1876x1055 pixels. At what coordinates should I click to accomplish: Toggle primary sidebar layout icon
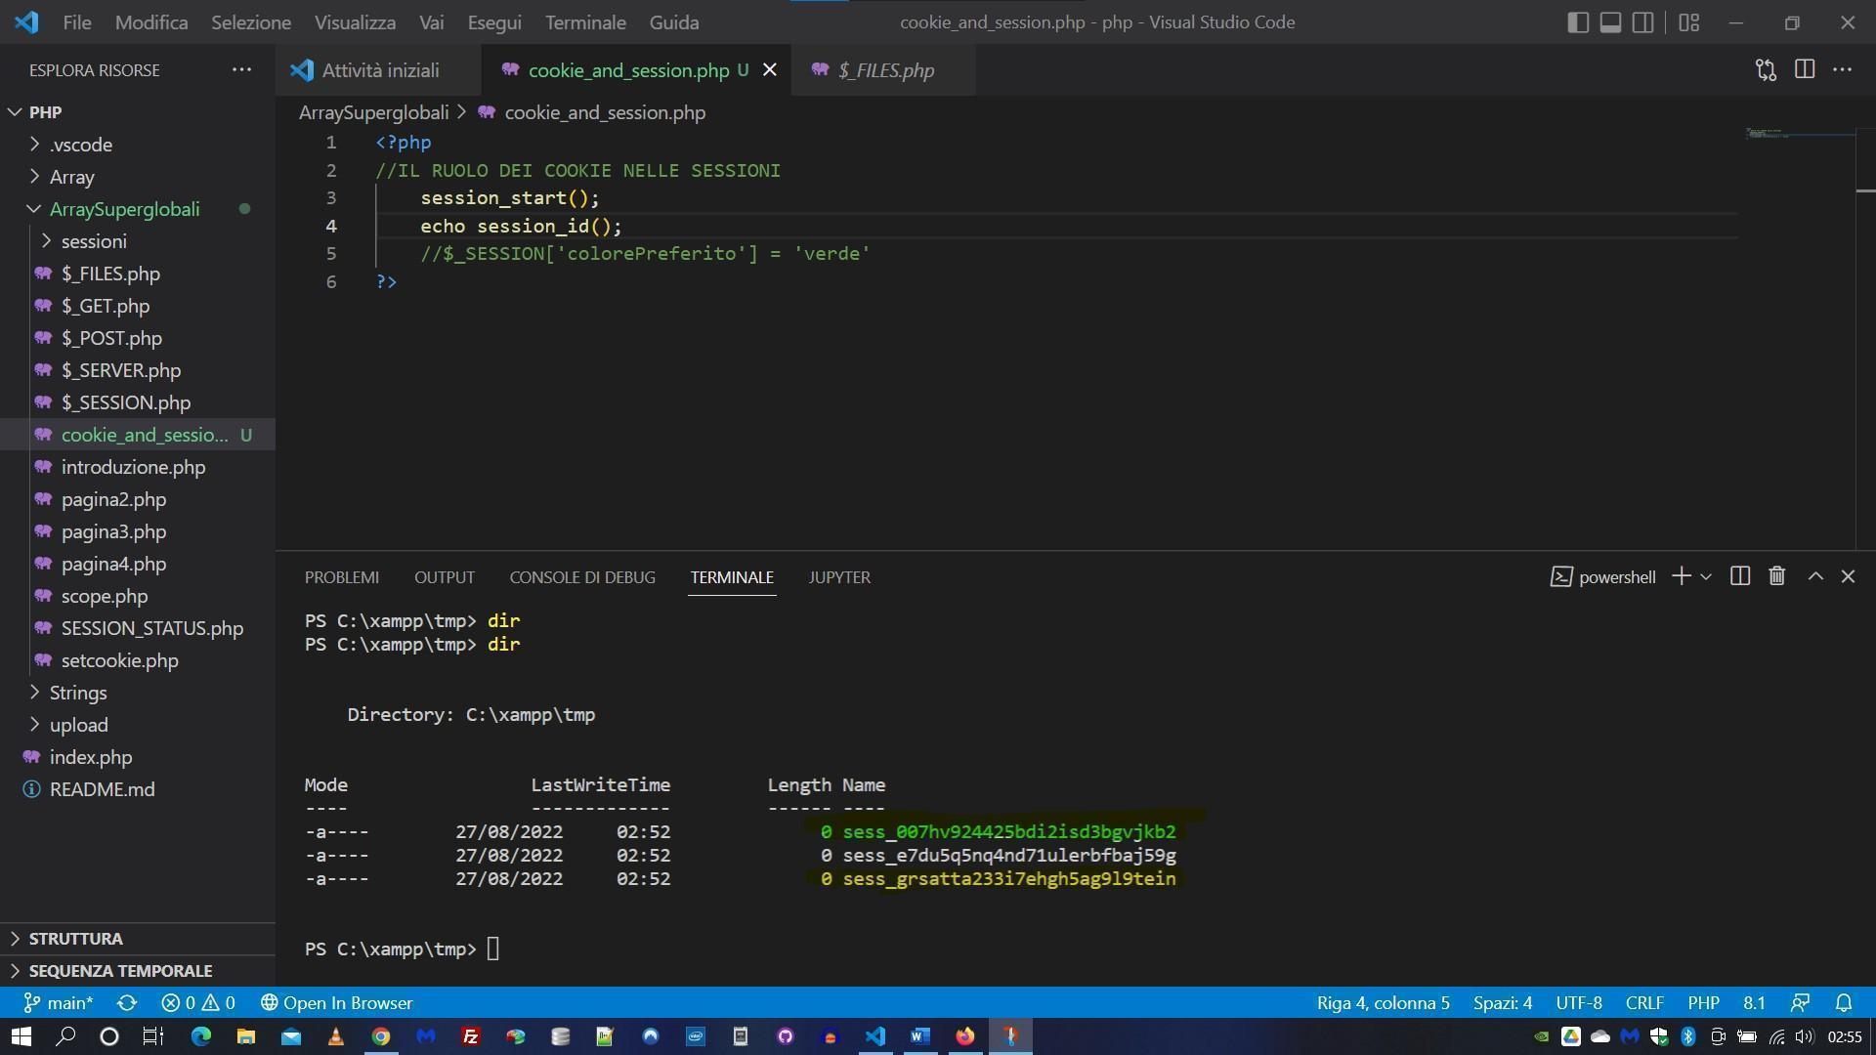1577,21
